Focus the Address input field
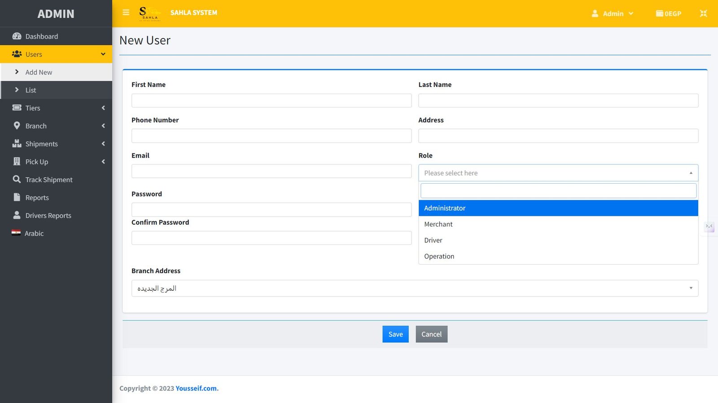The height and width of the screenshot is (403, 718). click(558, 136)
